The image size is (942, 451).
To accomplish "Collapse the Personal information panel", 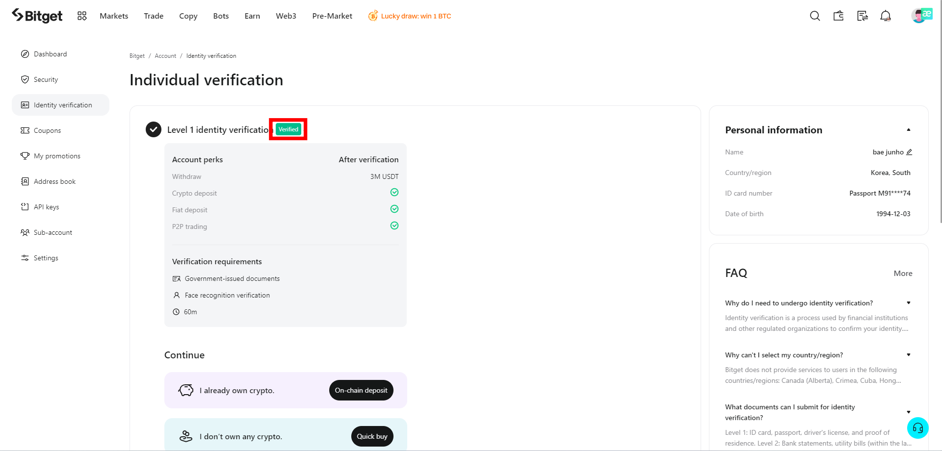I will pos(909,130).
